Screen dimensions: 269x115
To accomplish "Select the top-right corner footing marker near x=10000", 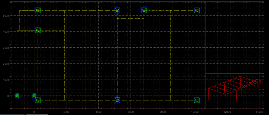I will pyautogui.click(x=197, y=10).
